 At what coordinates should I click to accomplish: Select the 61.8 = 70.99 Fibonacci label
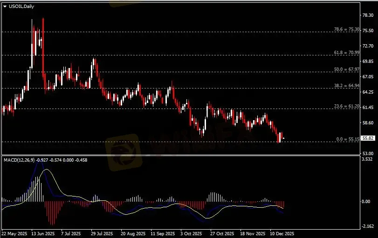[346, 53]
